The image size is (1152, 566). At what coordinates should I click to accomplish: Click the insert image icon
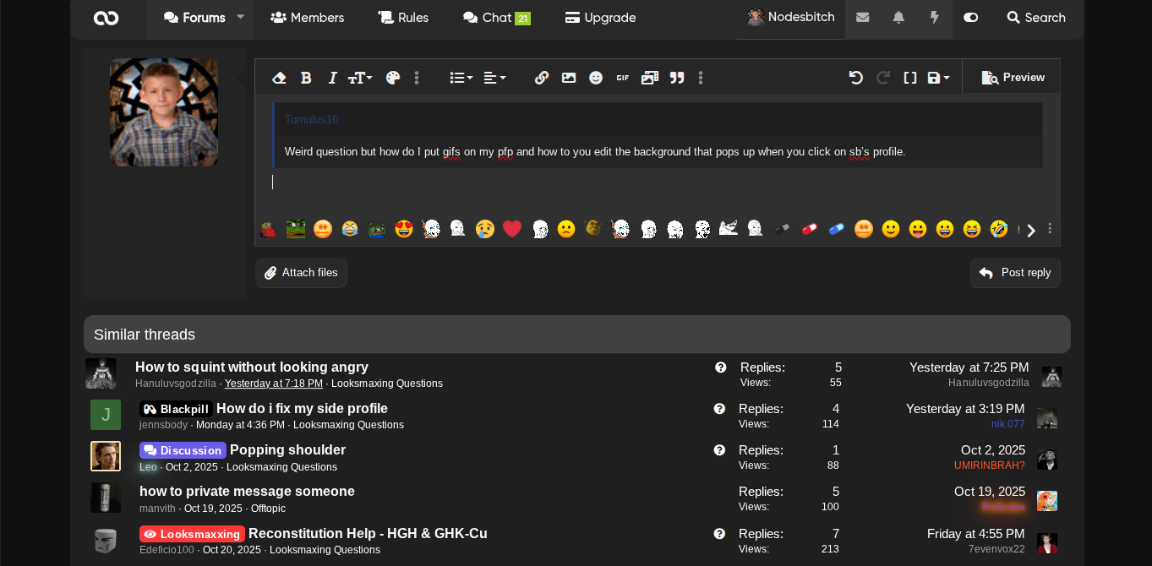[569, 78]
